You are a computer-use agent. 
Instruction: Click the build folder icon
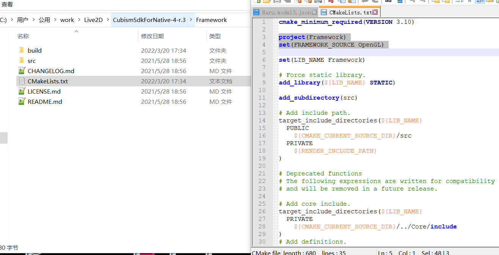pos(22,50)
